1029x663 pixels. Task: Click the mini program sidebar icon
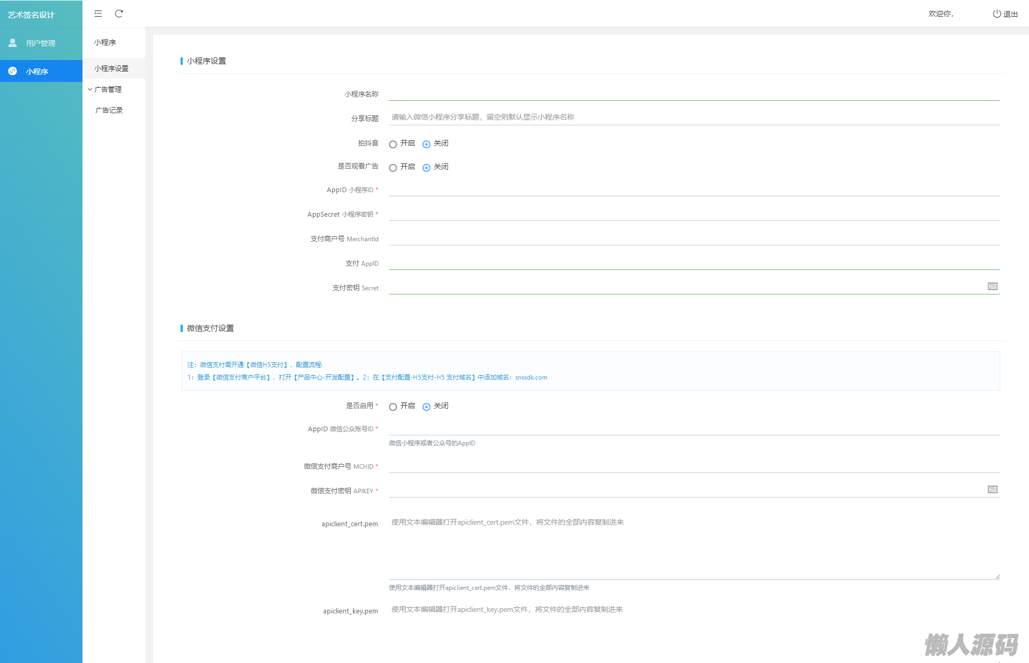[13, 71]
